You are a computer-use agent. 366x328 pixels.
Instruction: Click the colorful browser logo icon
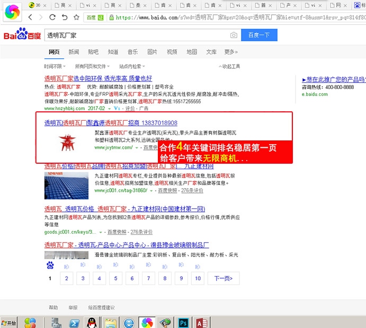pyautogui.click(x=12, y=12)
